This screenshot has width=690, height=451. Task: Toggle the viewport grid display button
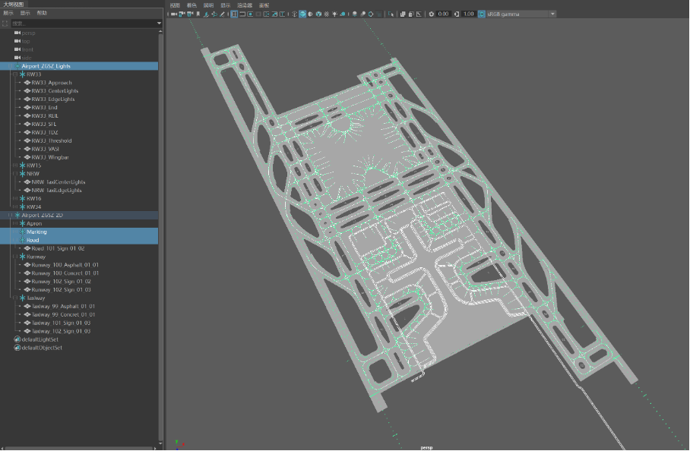point(234,14)
